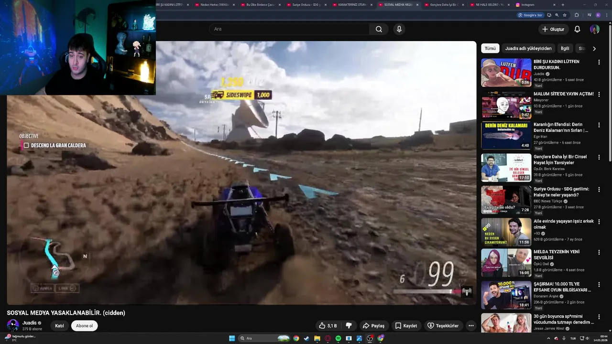612x344 pixels.
Task: Expand hidden system tray icons chevron
Action: 548,338
